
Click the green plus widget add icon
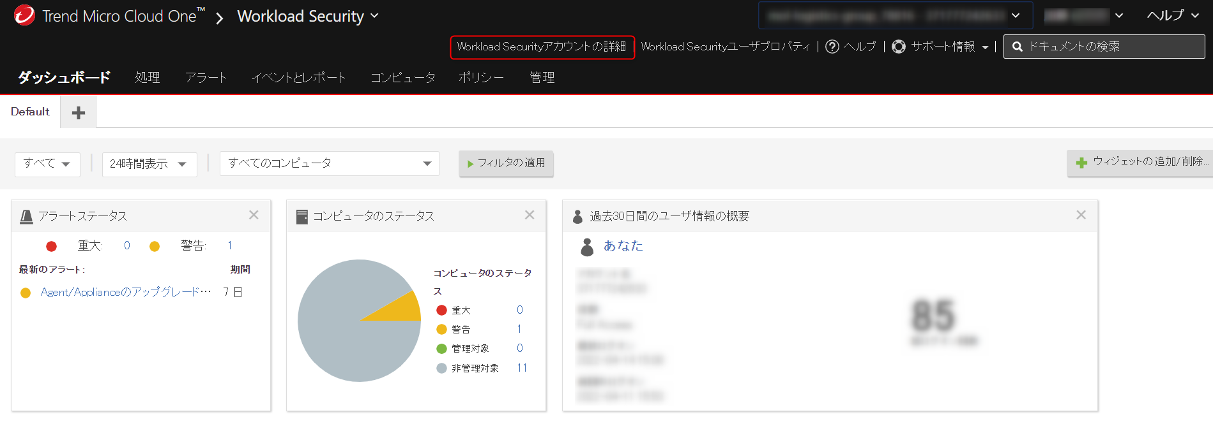tap(1081, 163)
